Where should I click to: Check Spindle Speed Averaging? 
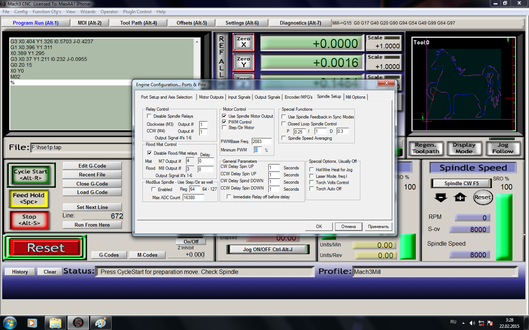(284, 138)
